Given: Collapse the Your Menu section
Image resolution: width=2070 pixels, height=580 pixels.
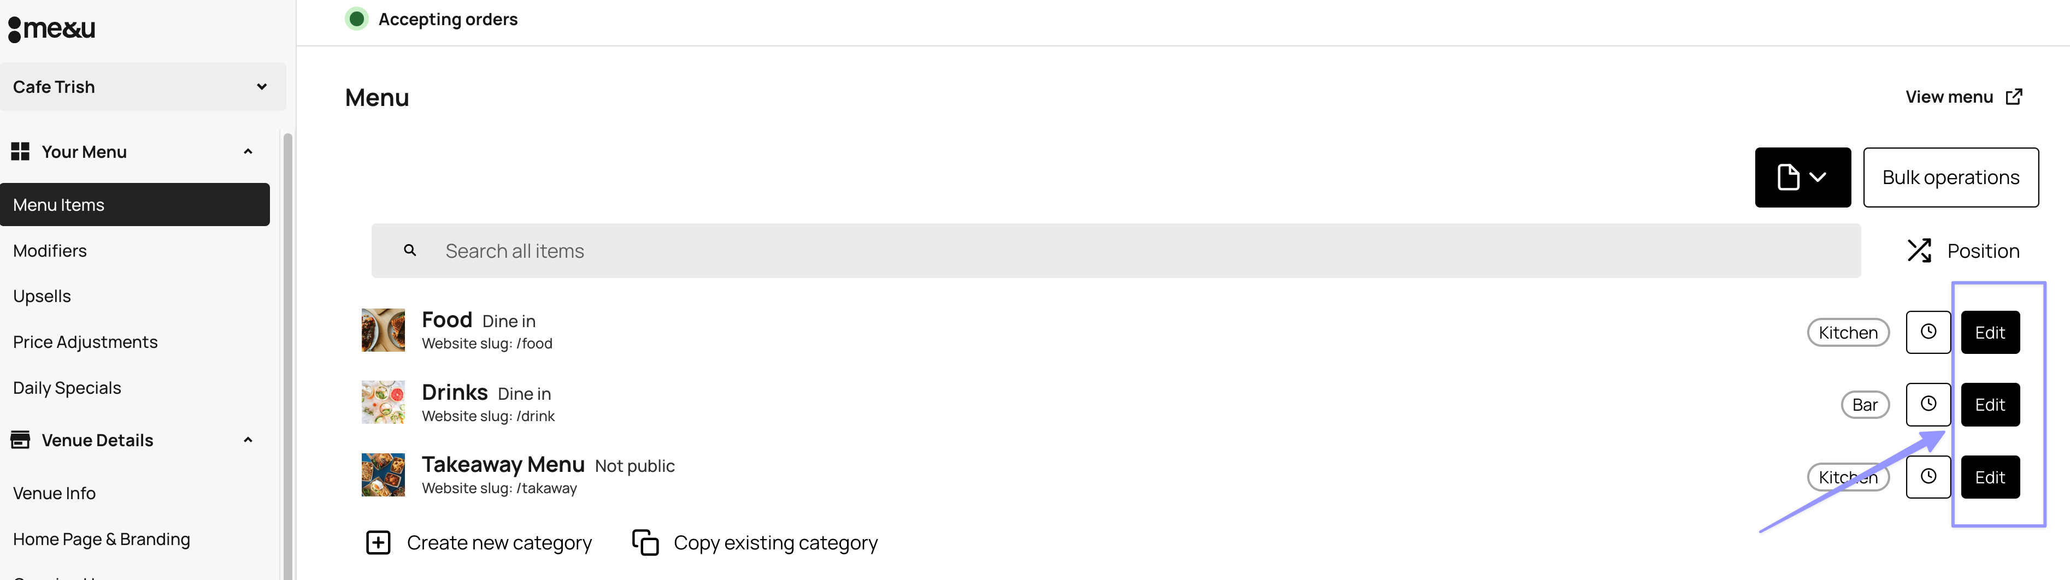Looking at the screenshot, I should point(248,152).
